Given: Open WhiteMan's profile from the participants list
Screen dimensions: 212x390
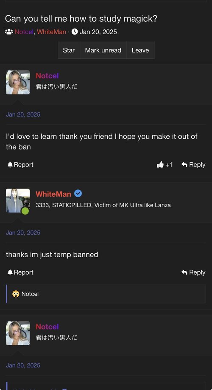Looking at the screenshot, I should click(x=51, y=32).
